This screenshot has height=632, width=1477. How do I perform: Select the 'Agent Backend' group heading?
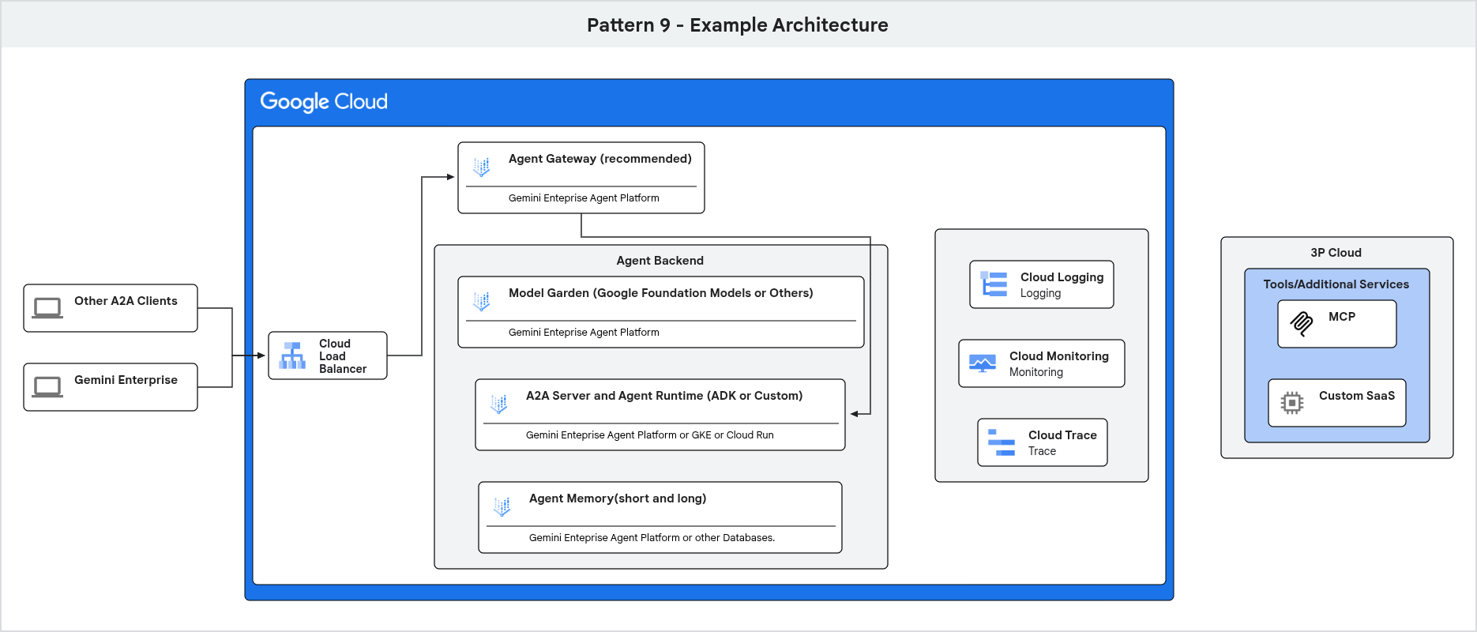[x=660, y=261]
